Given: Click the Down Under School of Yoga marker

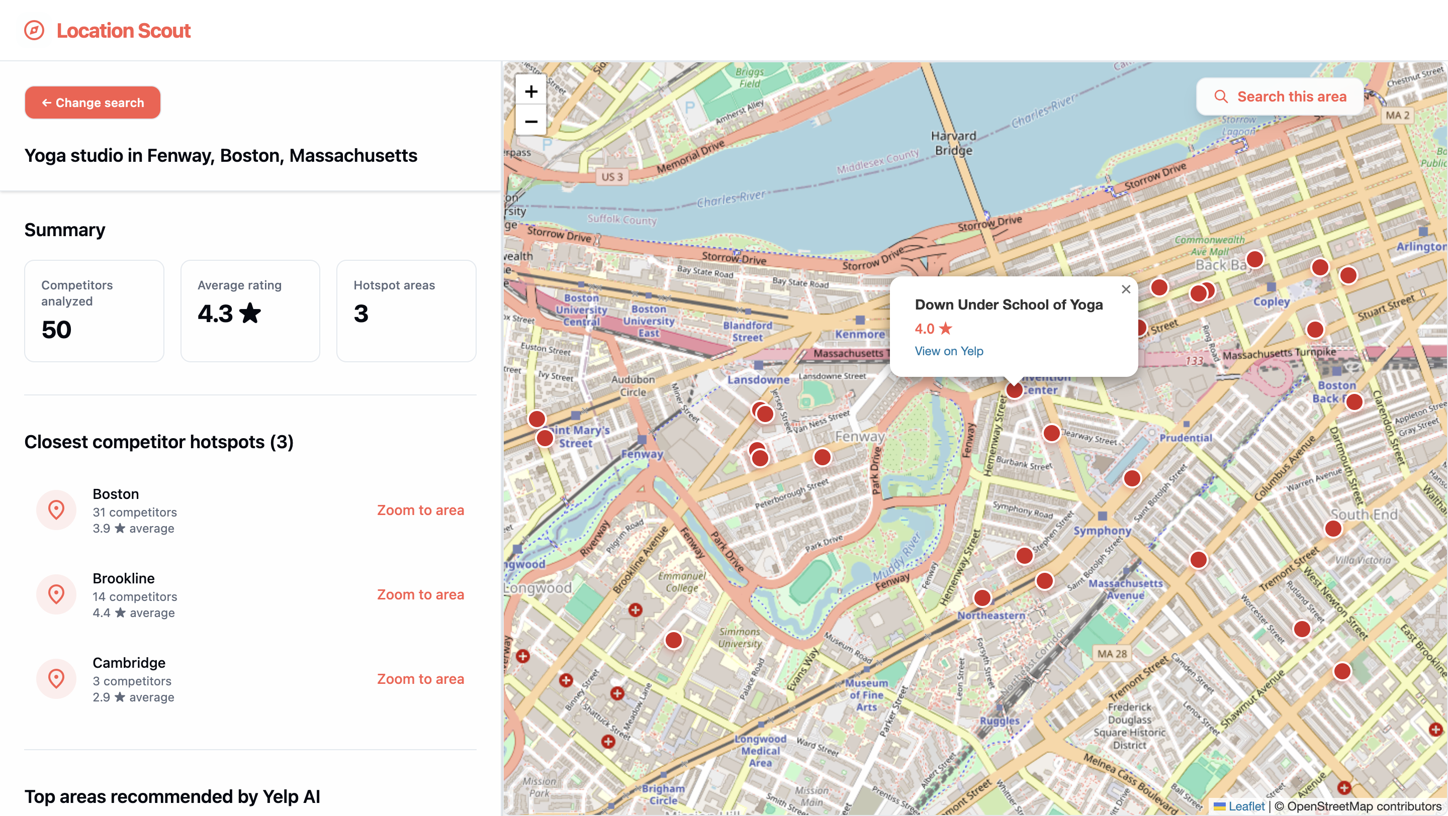Looking at the screenshot, I should [x=1014, y=390].
